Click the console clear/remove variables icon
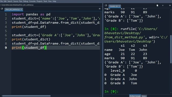The height and width of the screenshot is (97, 172). pyautogui.click(x=157, y=5)
